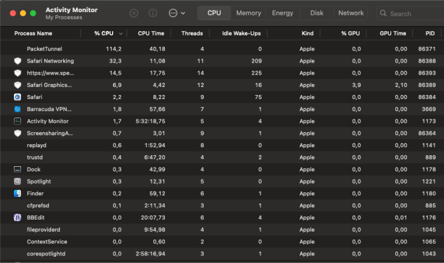Click the BBEdit app icon
Viewport: 444px width, 263px height.
click(17, 218)
